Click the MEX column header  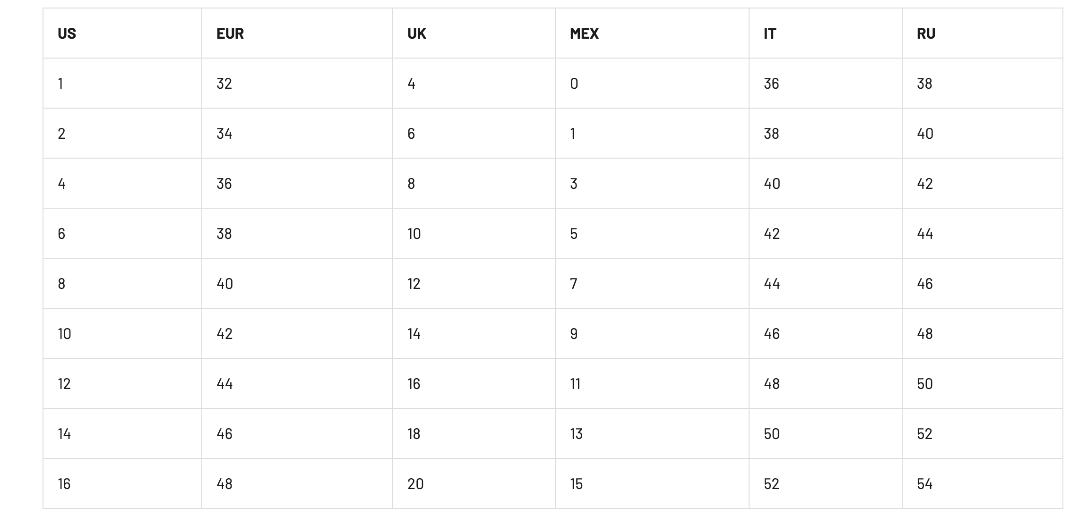coord(652,33)
